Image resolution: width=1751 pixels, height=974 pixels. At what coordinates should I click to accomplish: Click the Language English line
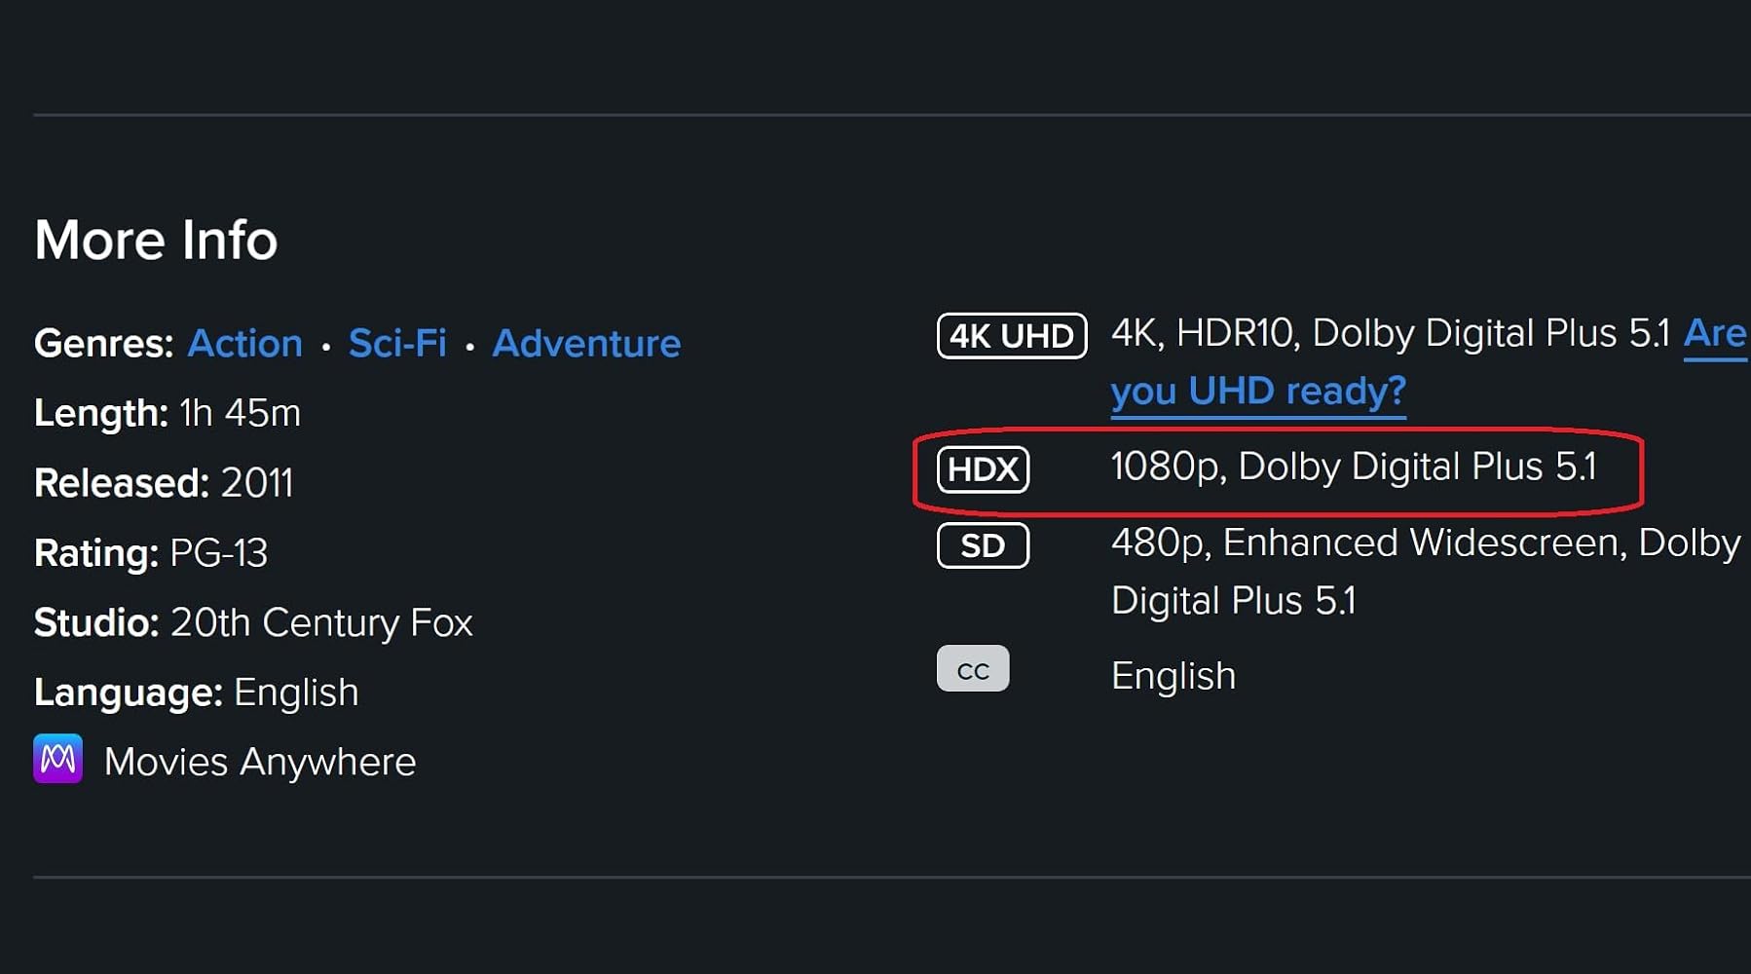click(197, 693)
